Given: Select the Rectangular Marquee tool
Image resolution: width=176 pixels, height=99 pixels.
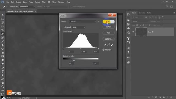Looking at the screenshot, I should tap(2, 19).
